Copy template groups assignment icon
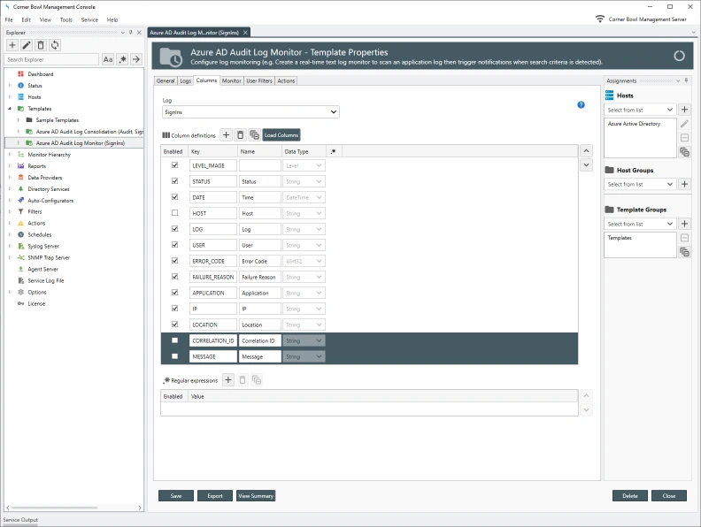 pyautogui.click(x=684, y=252)
